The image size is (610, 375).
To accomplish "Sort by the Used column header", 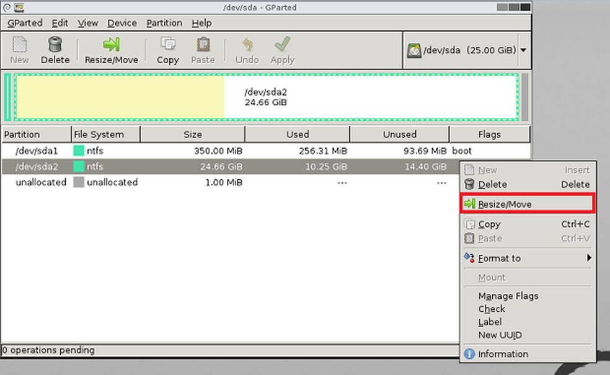I will (x=298, y=135).
